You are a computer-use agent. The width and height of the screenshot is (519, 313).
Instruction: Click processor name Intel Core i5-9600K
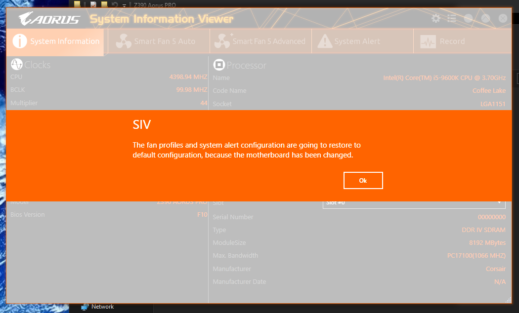pos(444,78)
